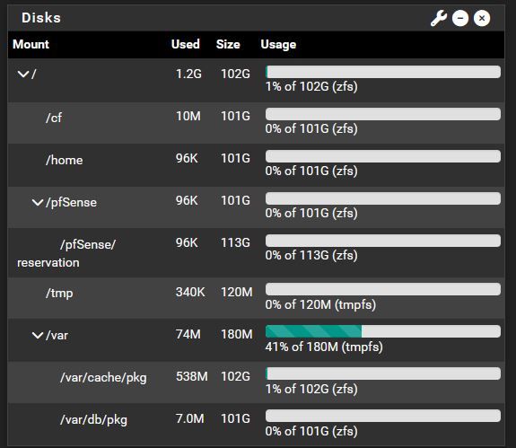Click the root / usage progress bar
Viewport: 516px width, 448px height.
tap(383, 72)
